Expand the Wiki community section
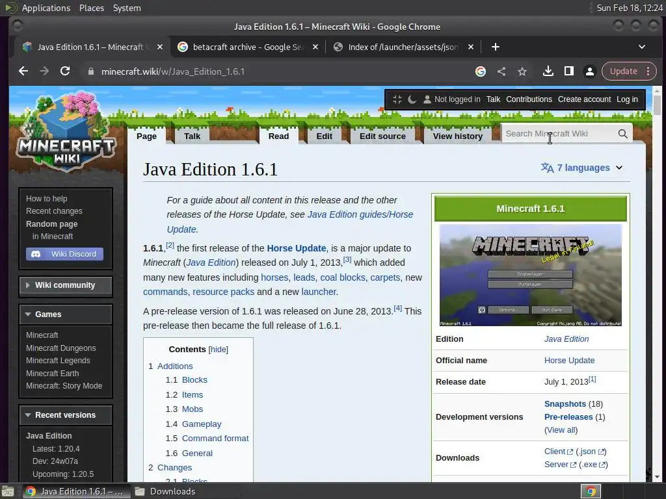Viewport: 666px width, 499px height. tap(66, 286)
